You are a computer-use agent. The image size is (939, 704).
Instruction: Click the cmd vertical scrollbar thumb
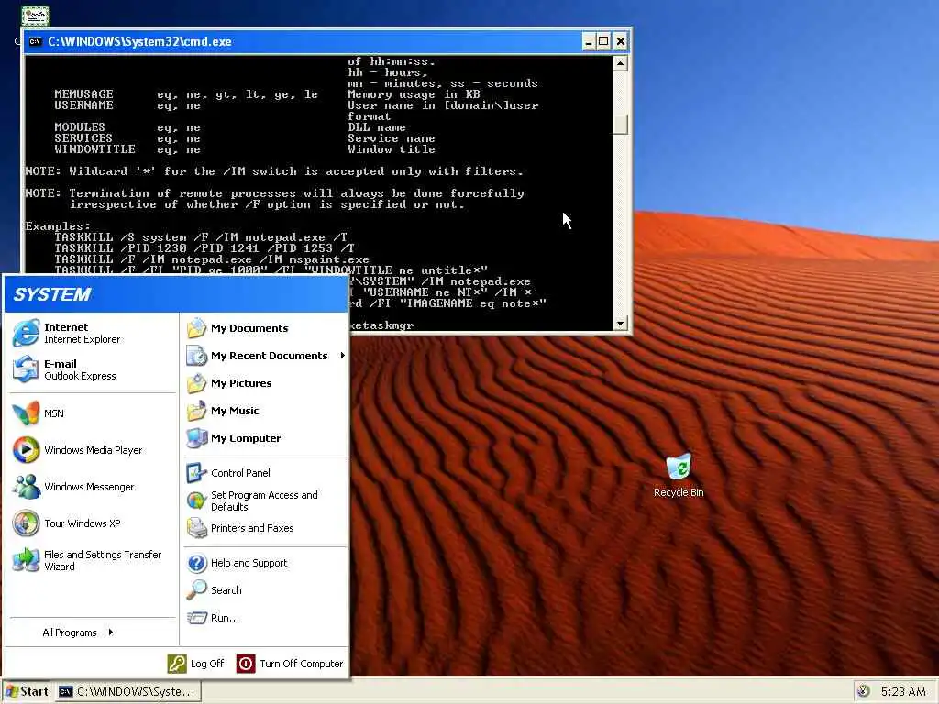[x=621, y=125]
